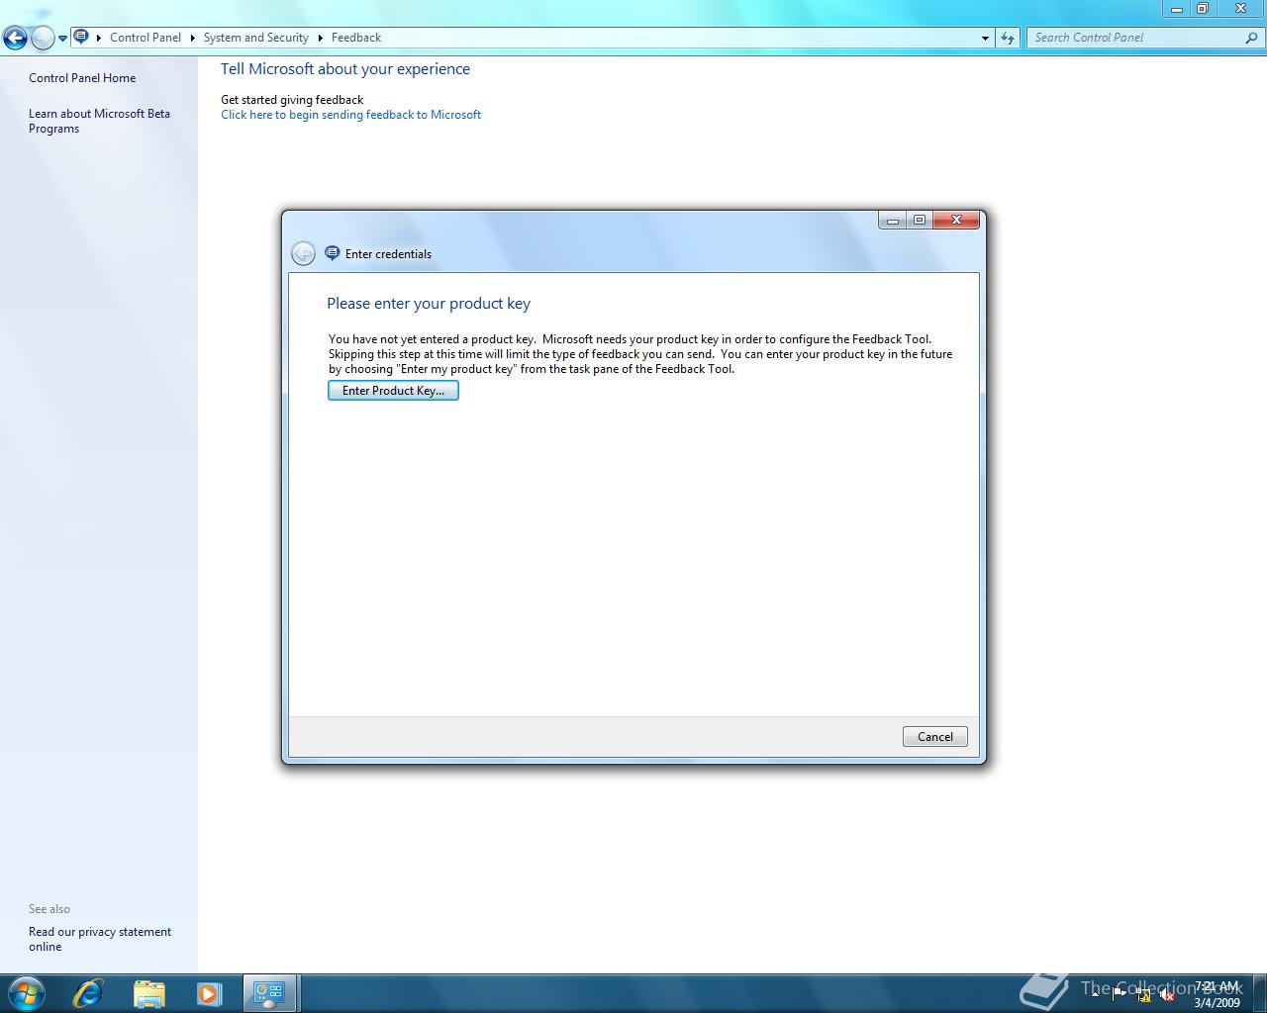Image resolution: width=1267 pixels, height=1013 pixels.
Task: Launch Internet Explorer from the taskbar
Action: (x=88, y=993)
